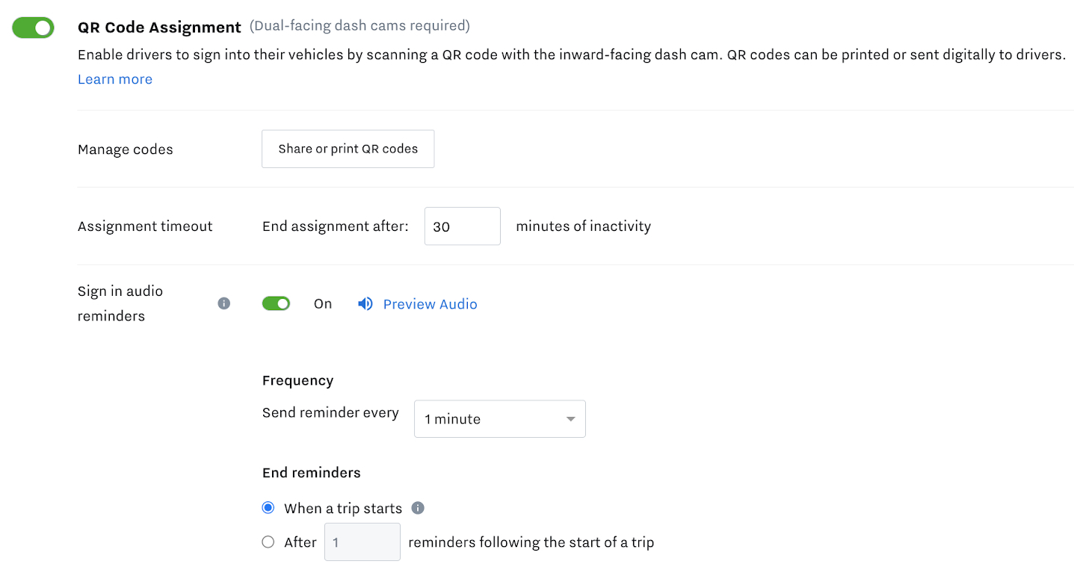Click the arrow in the frequency combo box
The image size is (1074, 573).
tap(571, 419)
